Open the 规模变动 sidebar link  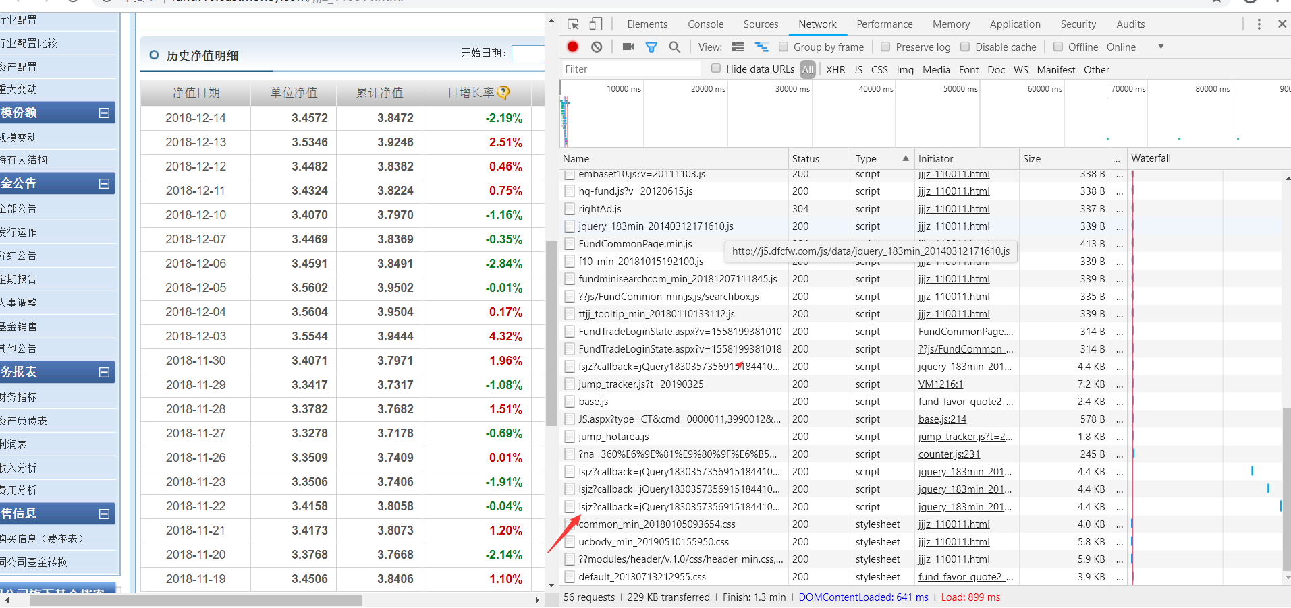point(19,138)
